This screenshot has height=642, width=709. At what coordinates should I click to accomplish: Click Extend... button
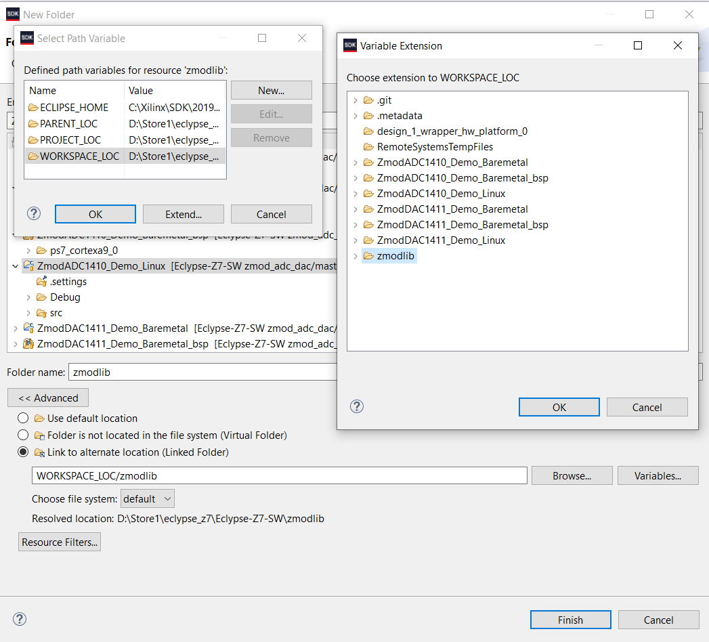point(183,214)
